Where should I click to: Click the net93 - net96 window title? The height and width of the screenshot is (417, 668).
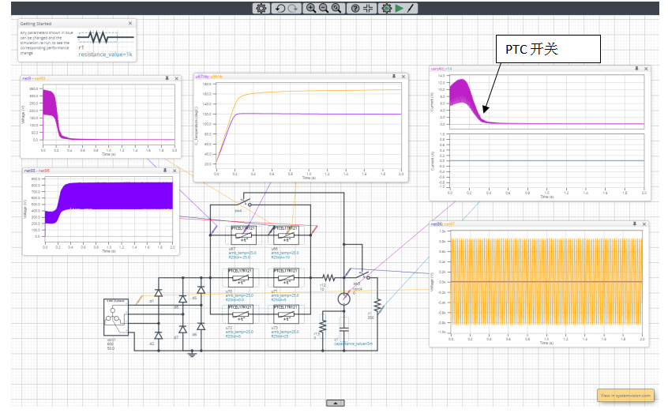[36, 171]
